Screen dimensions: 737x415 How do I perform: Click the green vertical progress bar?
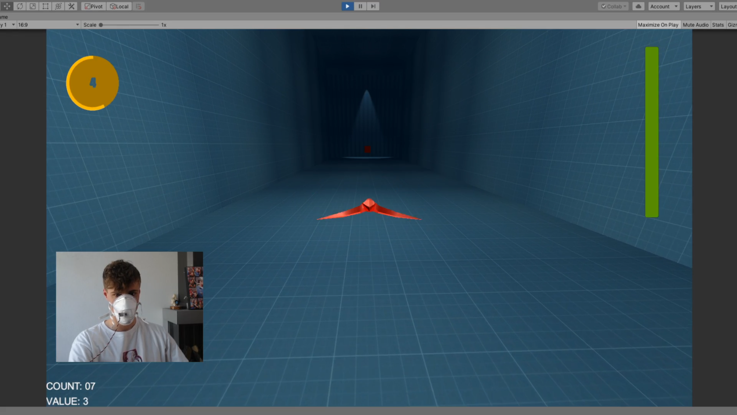[x=652, y=132]
